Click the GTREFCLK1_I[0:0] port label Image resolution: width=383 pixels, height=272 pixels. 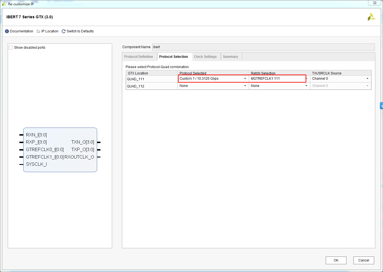click(x=45, y=157)
